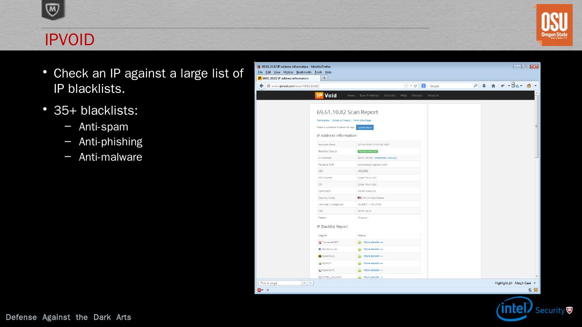Click the BlockList_de engine icon
Image resolution: width=582 pixels, height=327 pixels.
320,249
